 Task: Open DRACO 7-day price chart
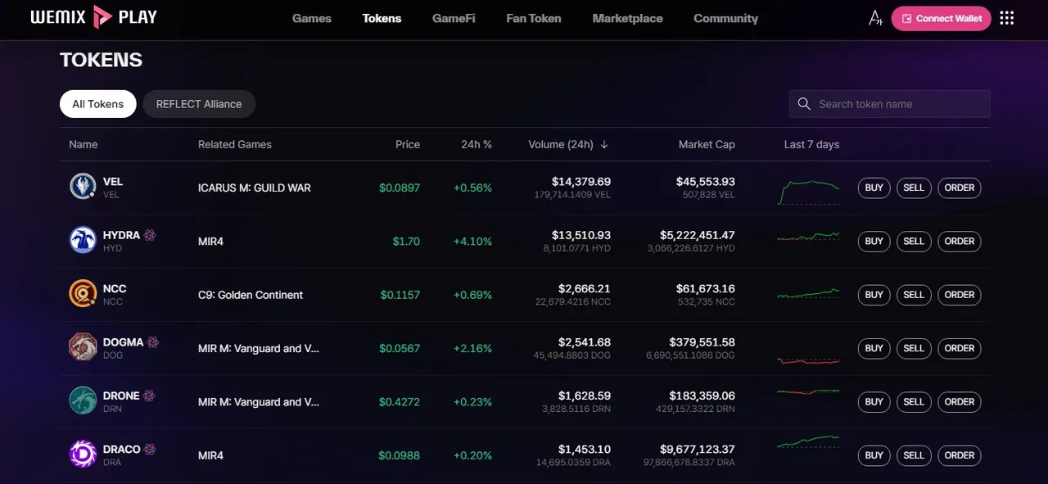[x=808, y=443]
